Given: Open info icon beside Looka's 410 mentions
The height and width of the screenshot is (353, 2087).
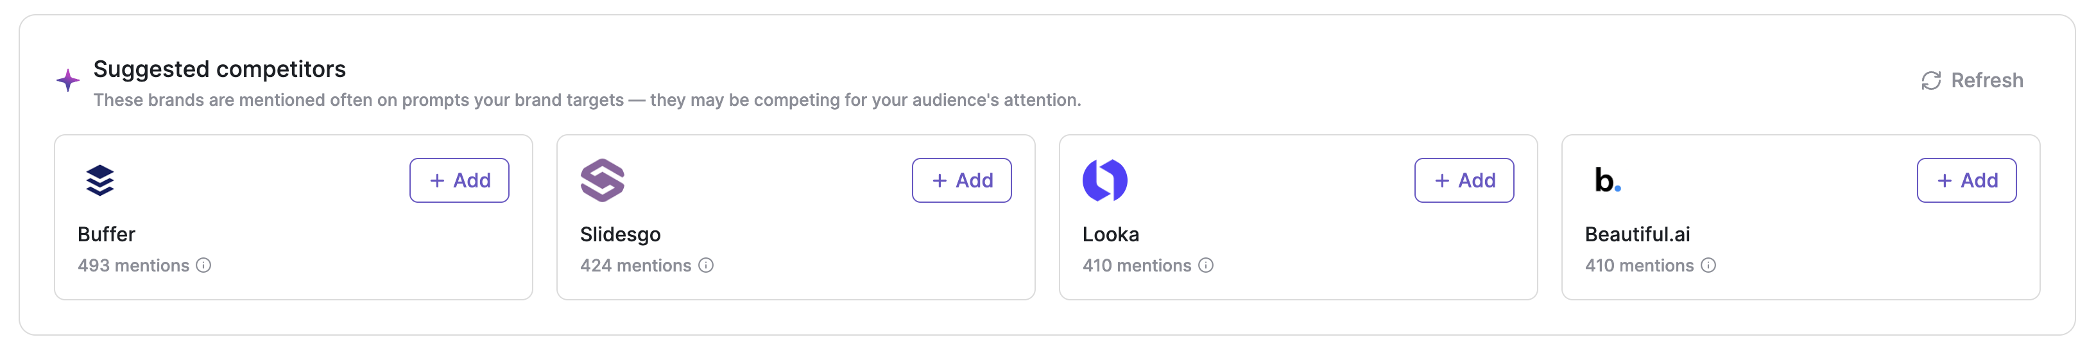Looking at the screenshot, I should coord(1207,266).
